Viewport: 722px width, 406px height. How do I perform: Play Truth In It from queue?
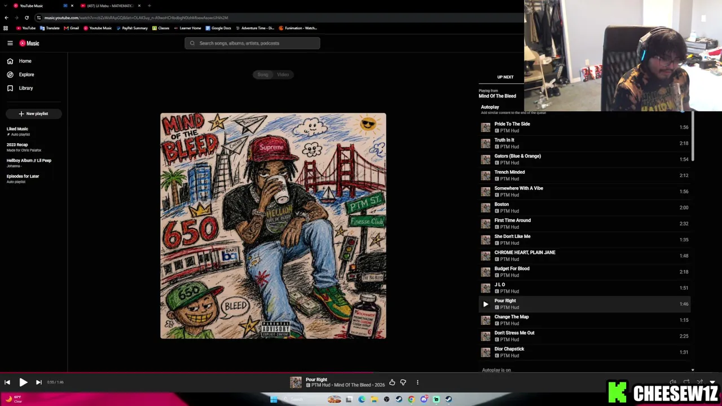[x=585, y=143]
